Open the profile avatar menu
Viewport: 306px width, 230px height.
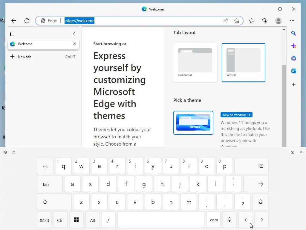click(278, 21)
